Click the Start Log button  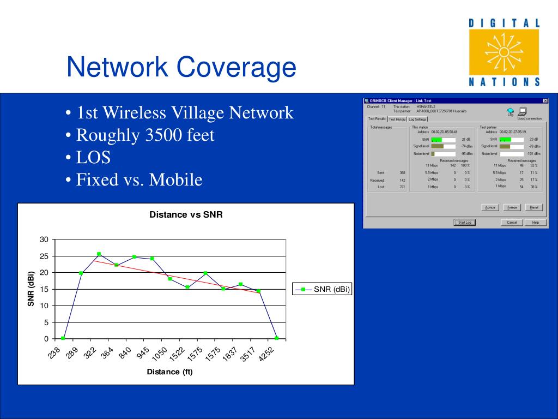tap(465, 223)
